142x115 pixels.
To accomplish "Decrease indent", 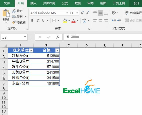I will click(114, 21).
